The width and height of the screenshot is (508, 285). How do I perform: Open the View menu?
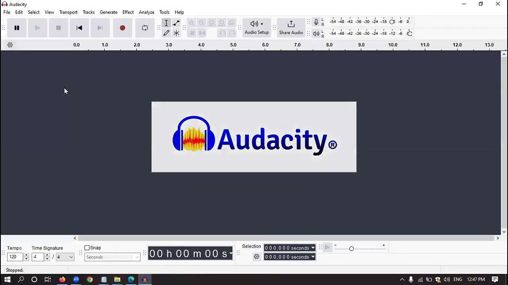tap(49, 12)
